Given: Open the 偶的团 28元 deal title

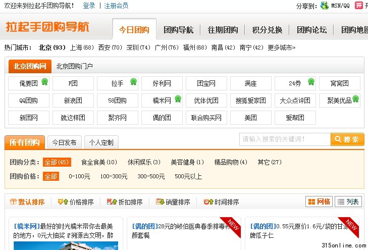Looking at the screenshot, I should (x=181, y=231).
